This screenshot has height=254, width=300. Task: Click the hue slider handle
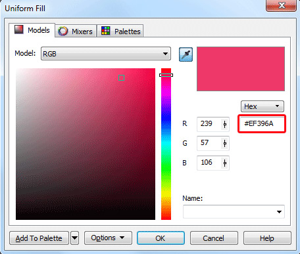point(166,75)
